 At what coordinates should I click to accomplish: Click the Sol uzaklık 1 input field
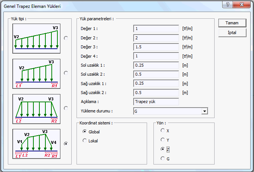click(156, 65)
